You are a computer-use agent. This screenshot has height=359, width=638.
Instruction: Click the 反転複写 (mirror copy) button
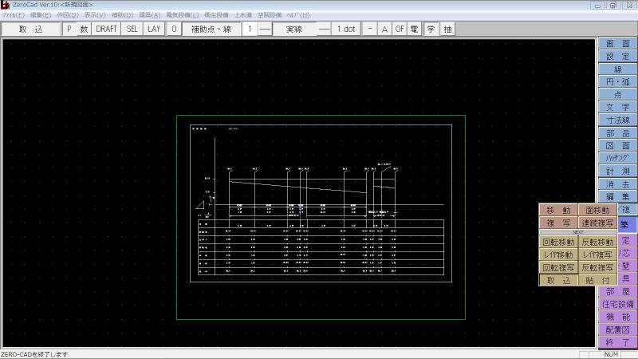(597, 267)
